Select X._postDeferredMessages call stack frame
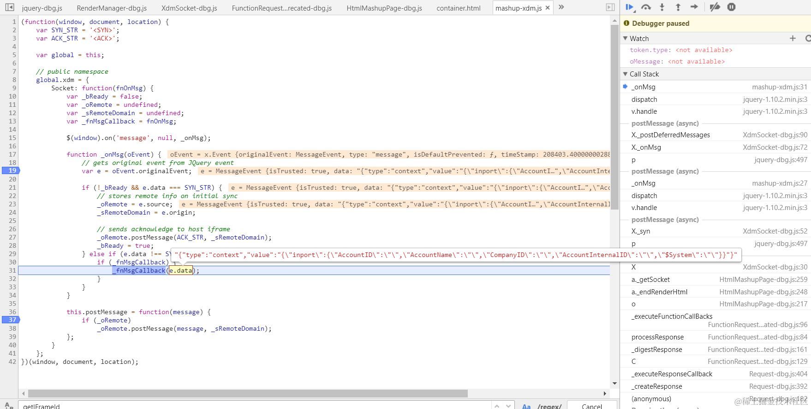The image size is (811, 409). pos(716,135)
